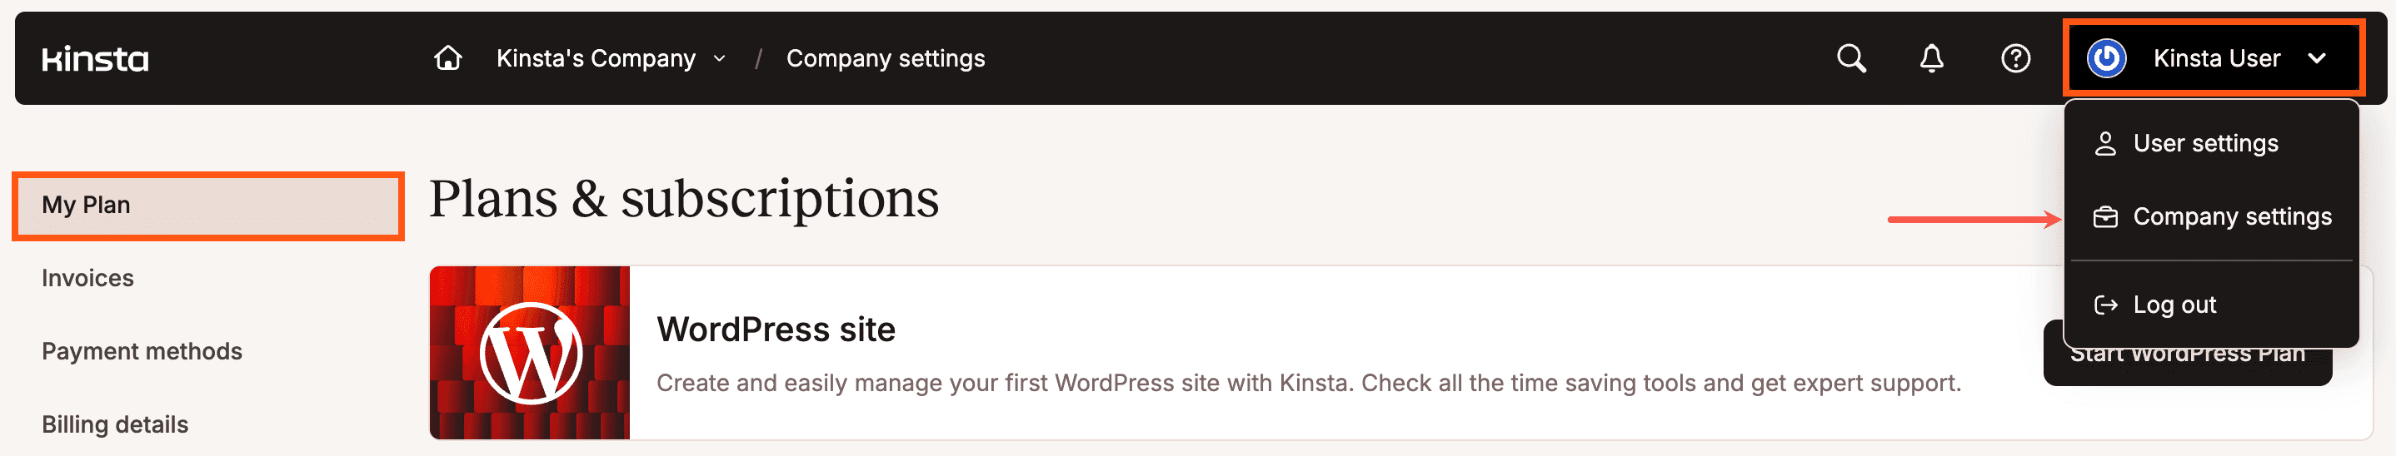Select User settings from the menu

[x=2205, y=144]
